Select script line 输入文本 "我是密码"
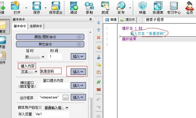The height and width of the screenshot is (118, 196). coord(148,34)
